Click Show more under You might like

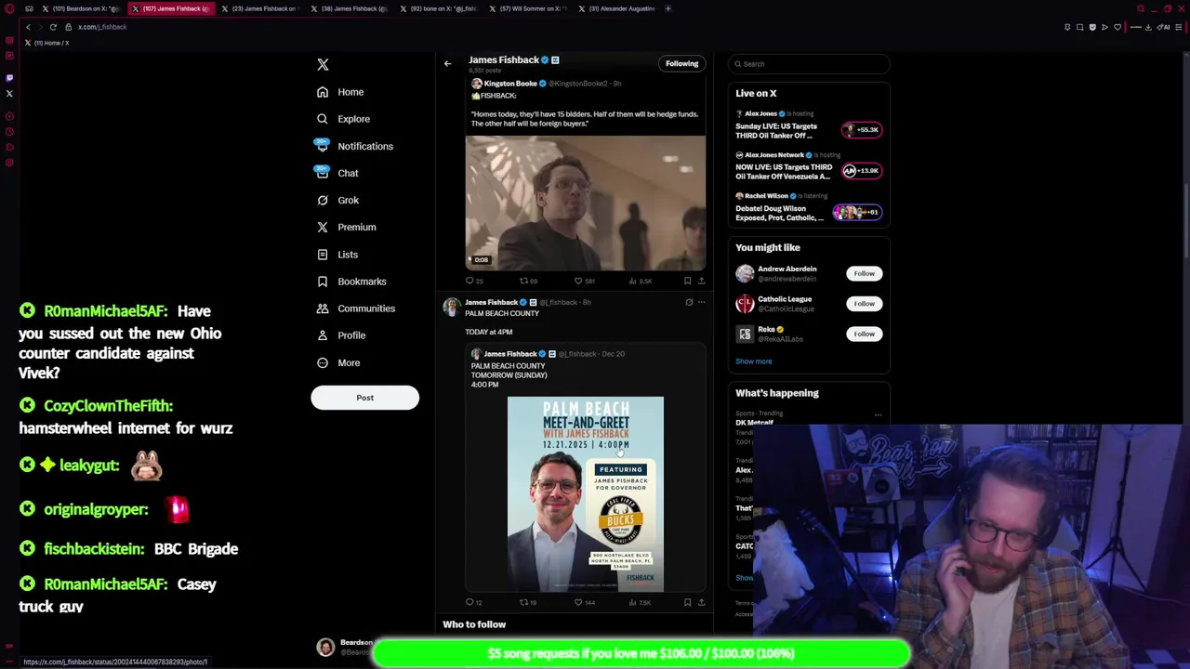click(753, 361)
